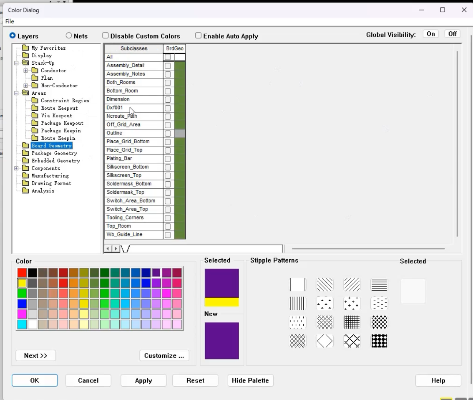This screenshot has width=473, height=400.
Task: Select Route Keepin in the tree
Action: pos(58,138)
